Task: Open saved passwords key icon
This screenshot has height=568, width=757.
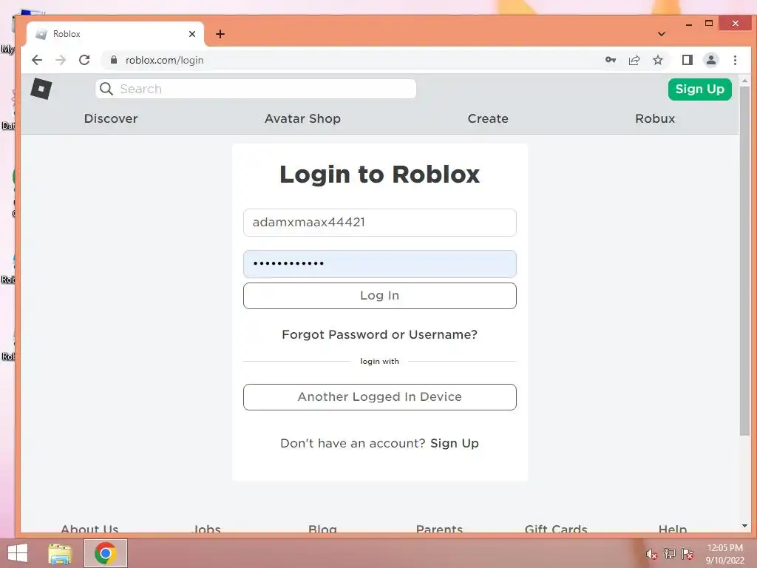Action: (611, 60)
